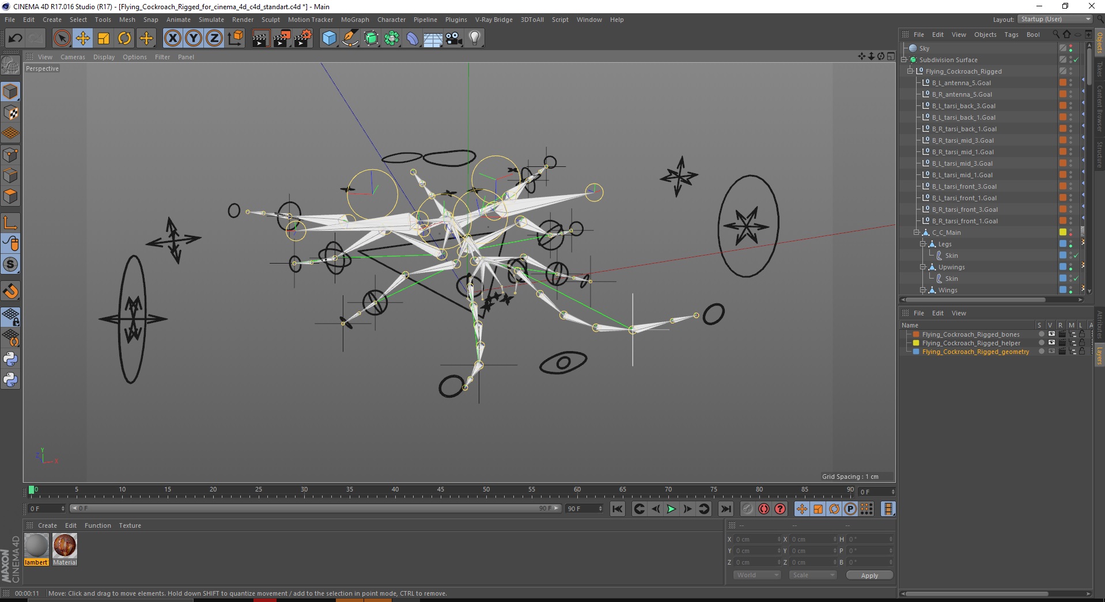
Task: Click the Floor environment icon
Action: pos(433,39)
